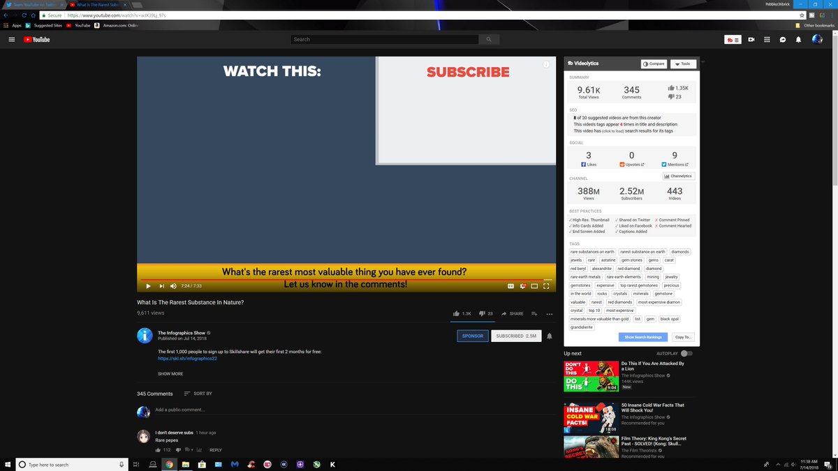Select the 'red beryl' tag
Image resolution: width=838 pixels, height=471 pixels.
click(x=578, y=269)
